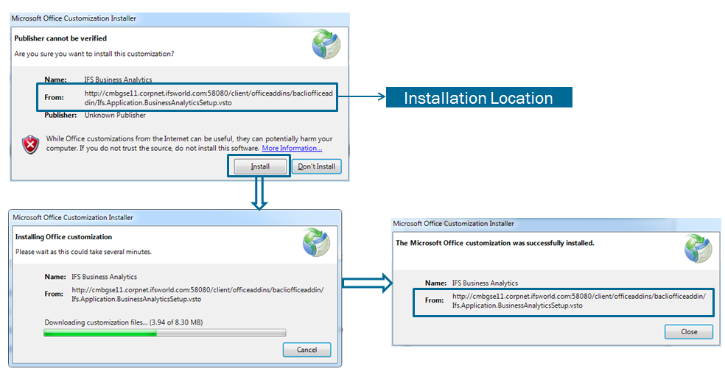This screenshot has height=371, width=725.
Task: Click globe icon in Installing Office customization dialog
Action: (x=316, y=243)
